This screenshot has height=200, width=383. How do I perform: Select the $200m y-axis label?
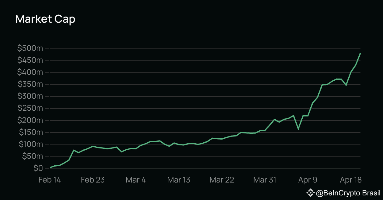30,120
